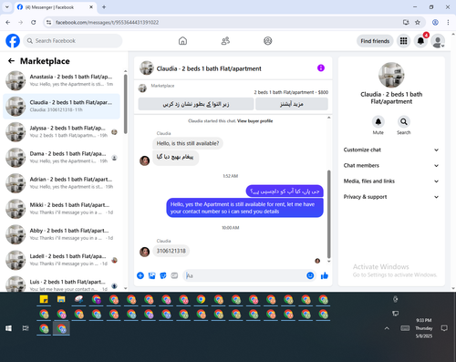
Task: Click the Search Facebook input field
Action: 73,41
